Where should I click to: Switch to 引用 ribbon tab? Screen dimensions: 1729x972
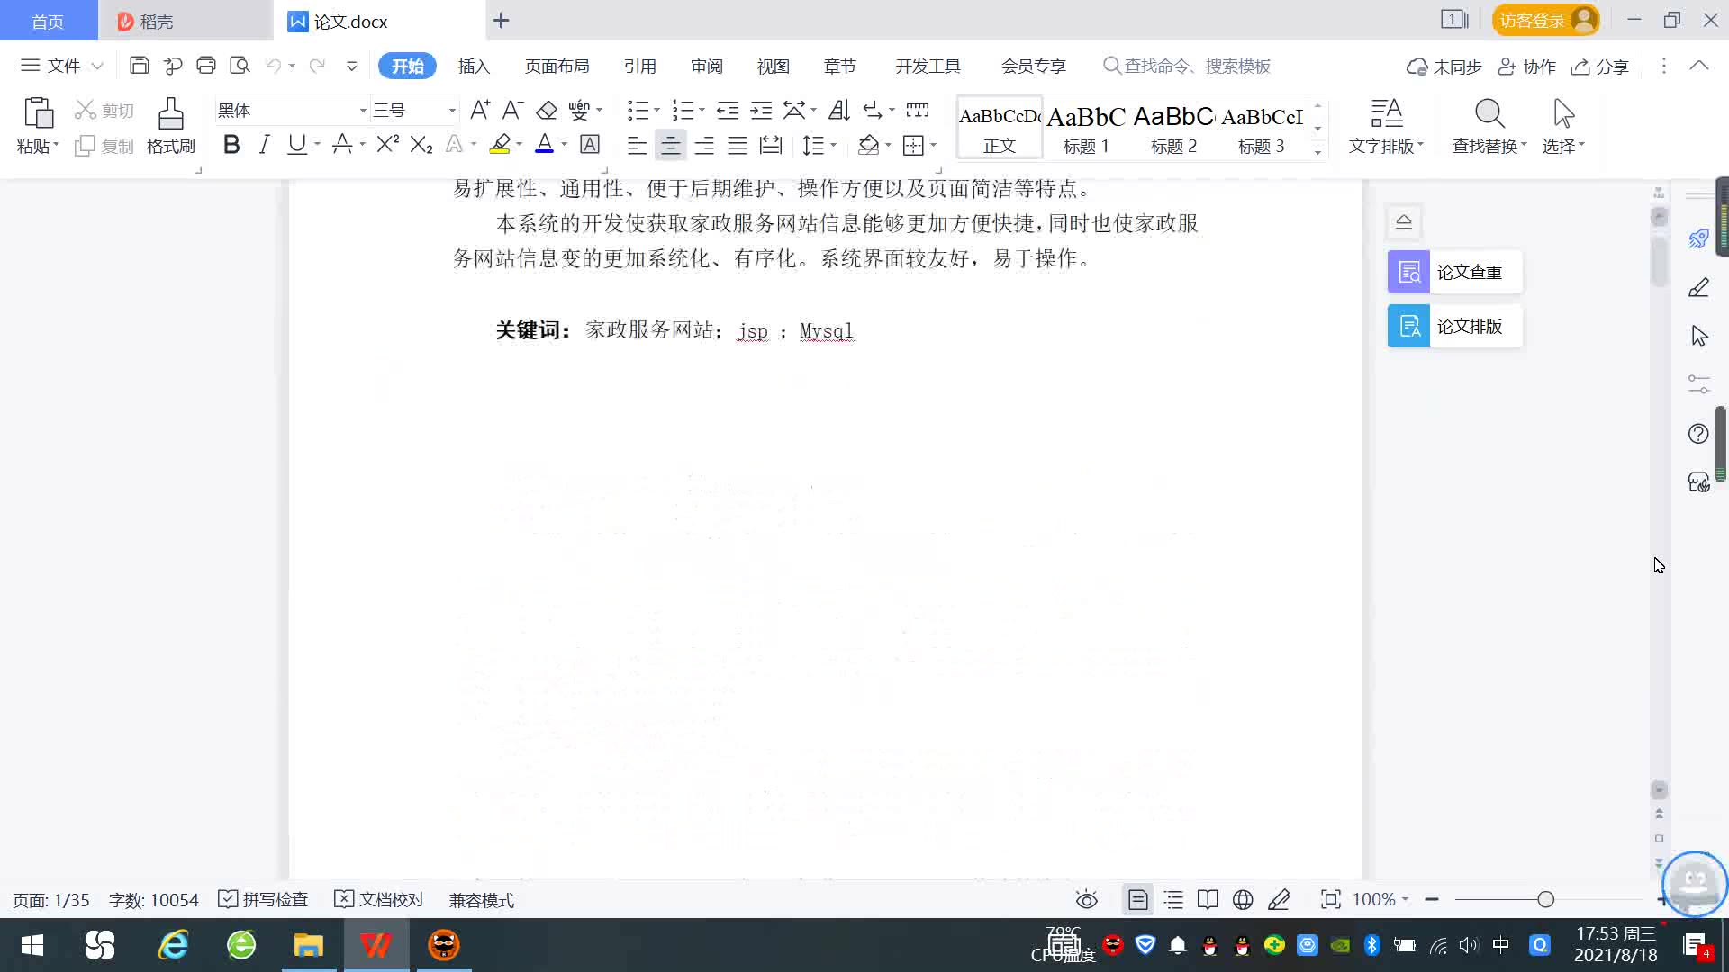639,66
